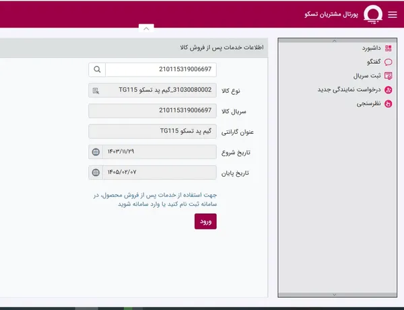Open درخواست نمایندگی جدید menu item
The height and width of the screenshot is (310, 404).
pyautogui.click(x=349, y=90)
